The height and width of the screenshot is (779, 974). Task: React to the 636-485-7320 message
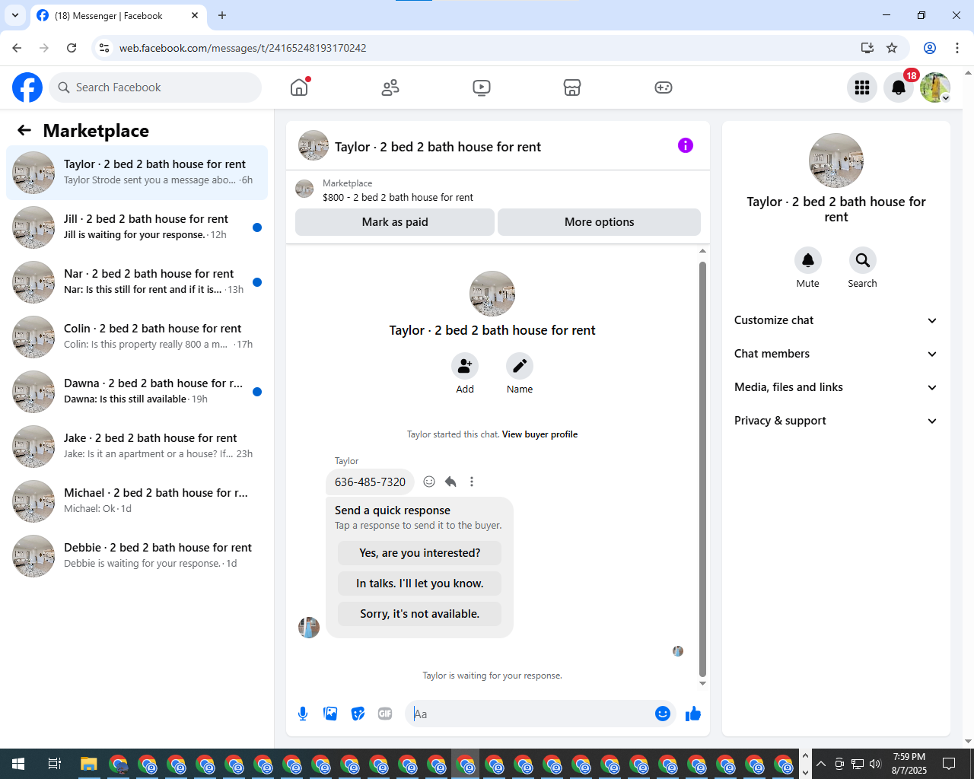coord(429,482)
